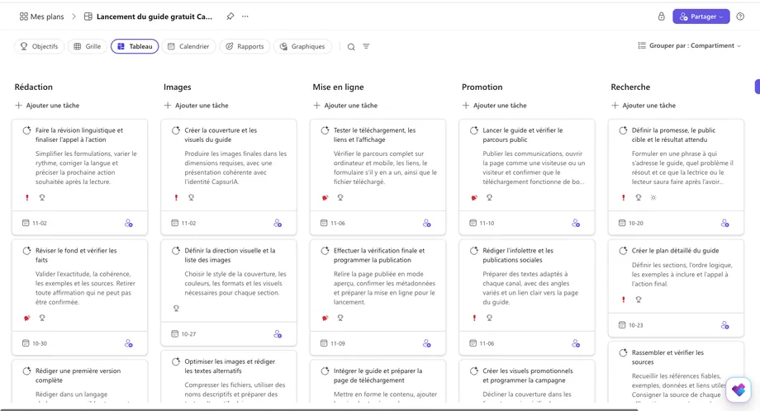Open Grouper par Compartiment dropdown
This screenshot has height=411, width=760.
[689, 45]
